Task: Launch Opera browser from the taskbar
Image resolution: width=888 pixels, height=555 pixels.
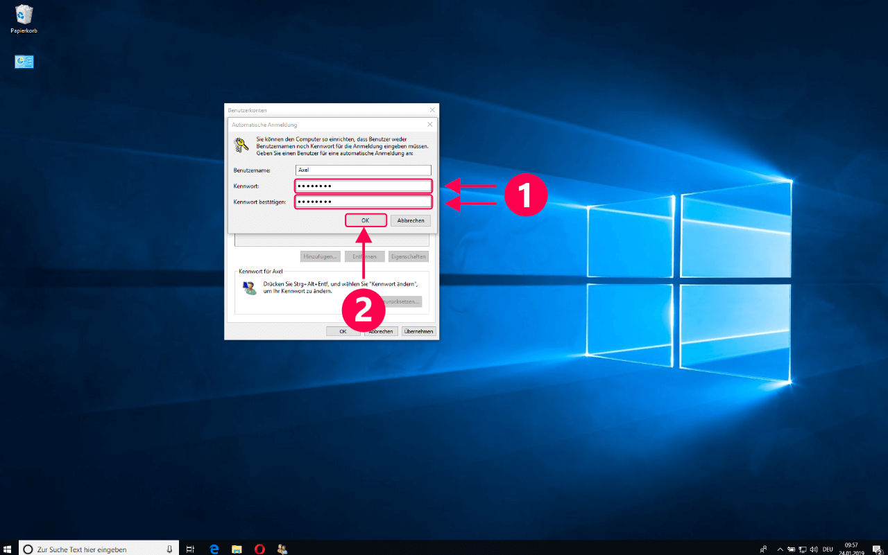Action: 259,549
